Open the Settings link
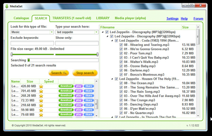The width and height of the screenshot is (212, 136). click(x=172, y=18)
